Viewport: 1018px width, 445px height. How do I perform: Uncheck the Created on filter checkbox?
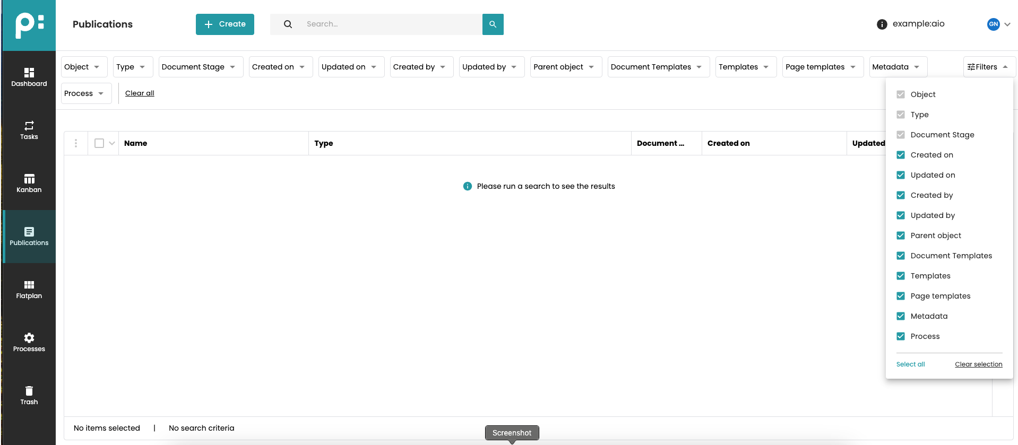tap(900, 155)
